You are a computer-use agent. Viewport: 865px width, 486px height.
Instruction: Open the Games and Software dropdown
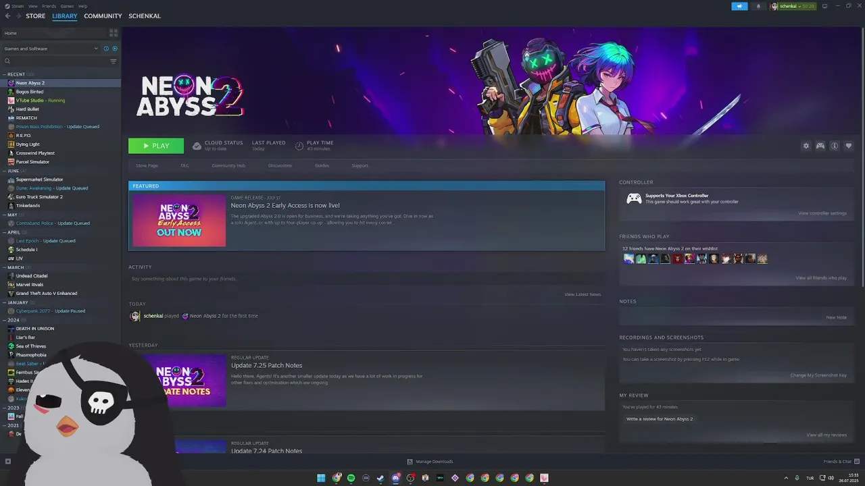[x=51, y=49]
